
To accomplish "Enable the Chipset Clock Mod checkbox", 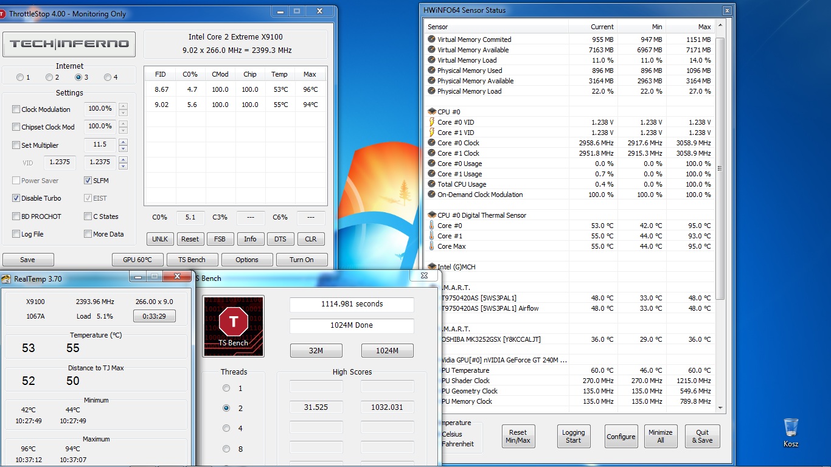I will pyautogui.click(x=16, y=127).
